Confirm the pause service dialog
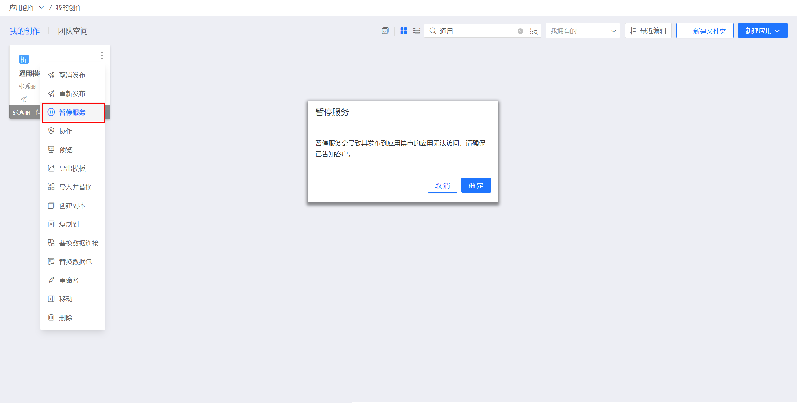 pos(476,186)
